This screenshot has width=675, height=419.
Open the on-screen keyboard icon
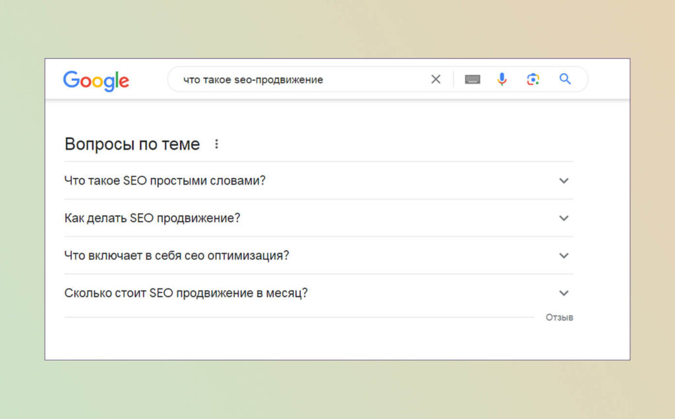pyautogui.click(x=472, y=79)
